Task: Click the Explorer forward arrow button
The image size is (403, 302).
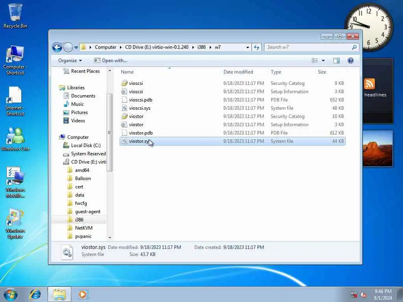Action: (x=68, y=47)
